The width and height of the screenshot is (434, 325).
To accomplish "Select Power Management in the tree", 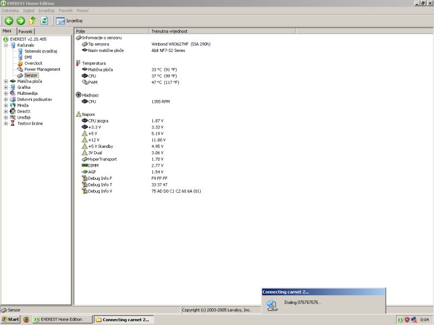I will pyautogui.click(x=42, y=69).
